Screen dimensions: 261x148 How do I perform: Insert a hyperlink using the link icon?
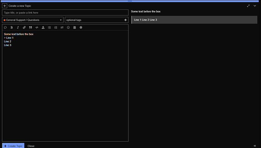tap(24, 27)
